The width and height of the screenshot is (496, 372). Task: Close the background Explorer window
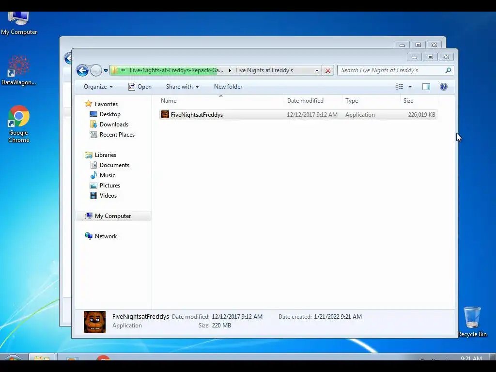434,45
